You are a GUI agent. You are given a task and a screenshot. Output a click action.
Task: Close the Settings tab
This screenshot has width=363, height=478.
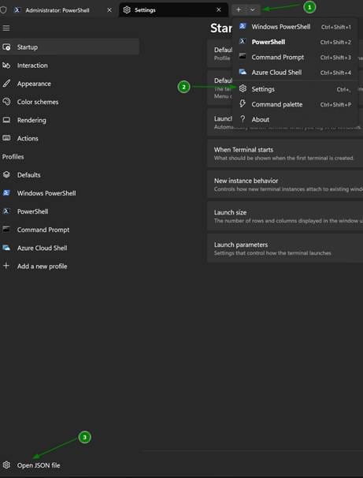click(218, 10)
